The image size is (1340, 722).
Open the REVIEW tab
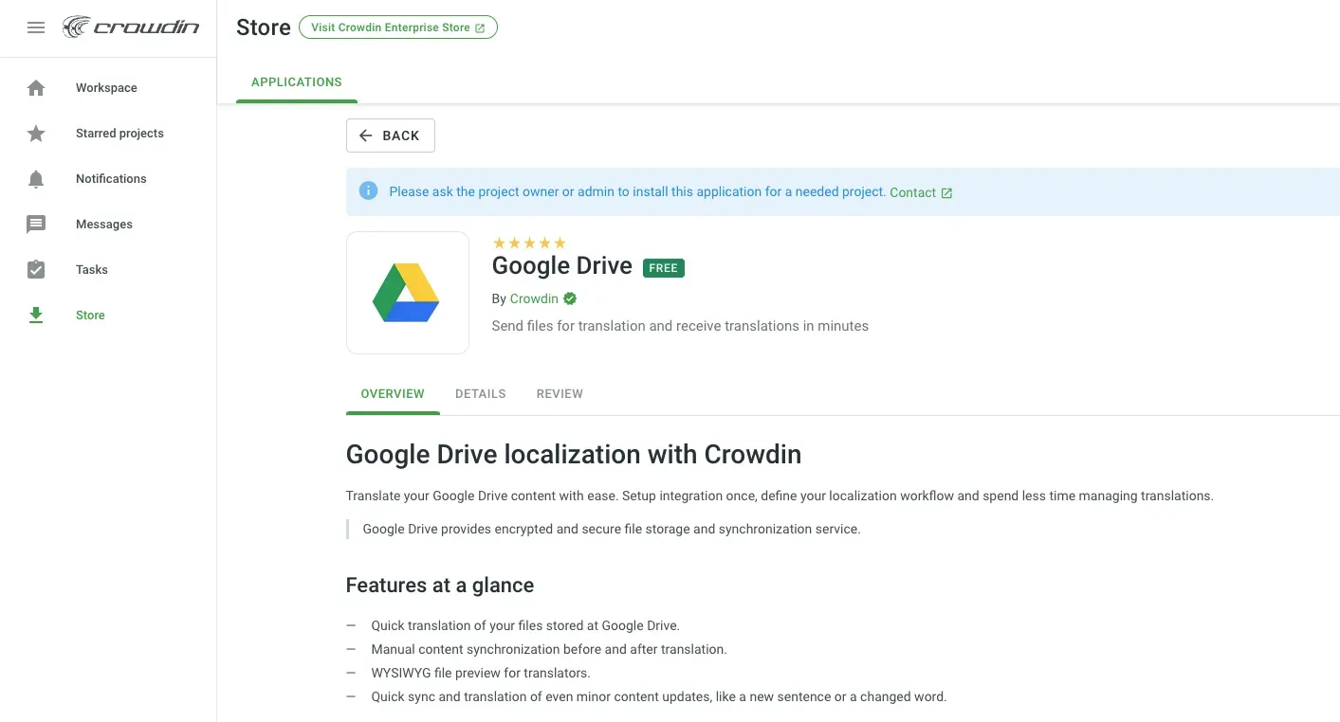pos(560,393)
